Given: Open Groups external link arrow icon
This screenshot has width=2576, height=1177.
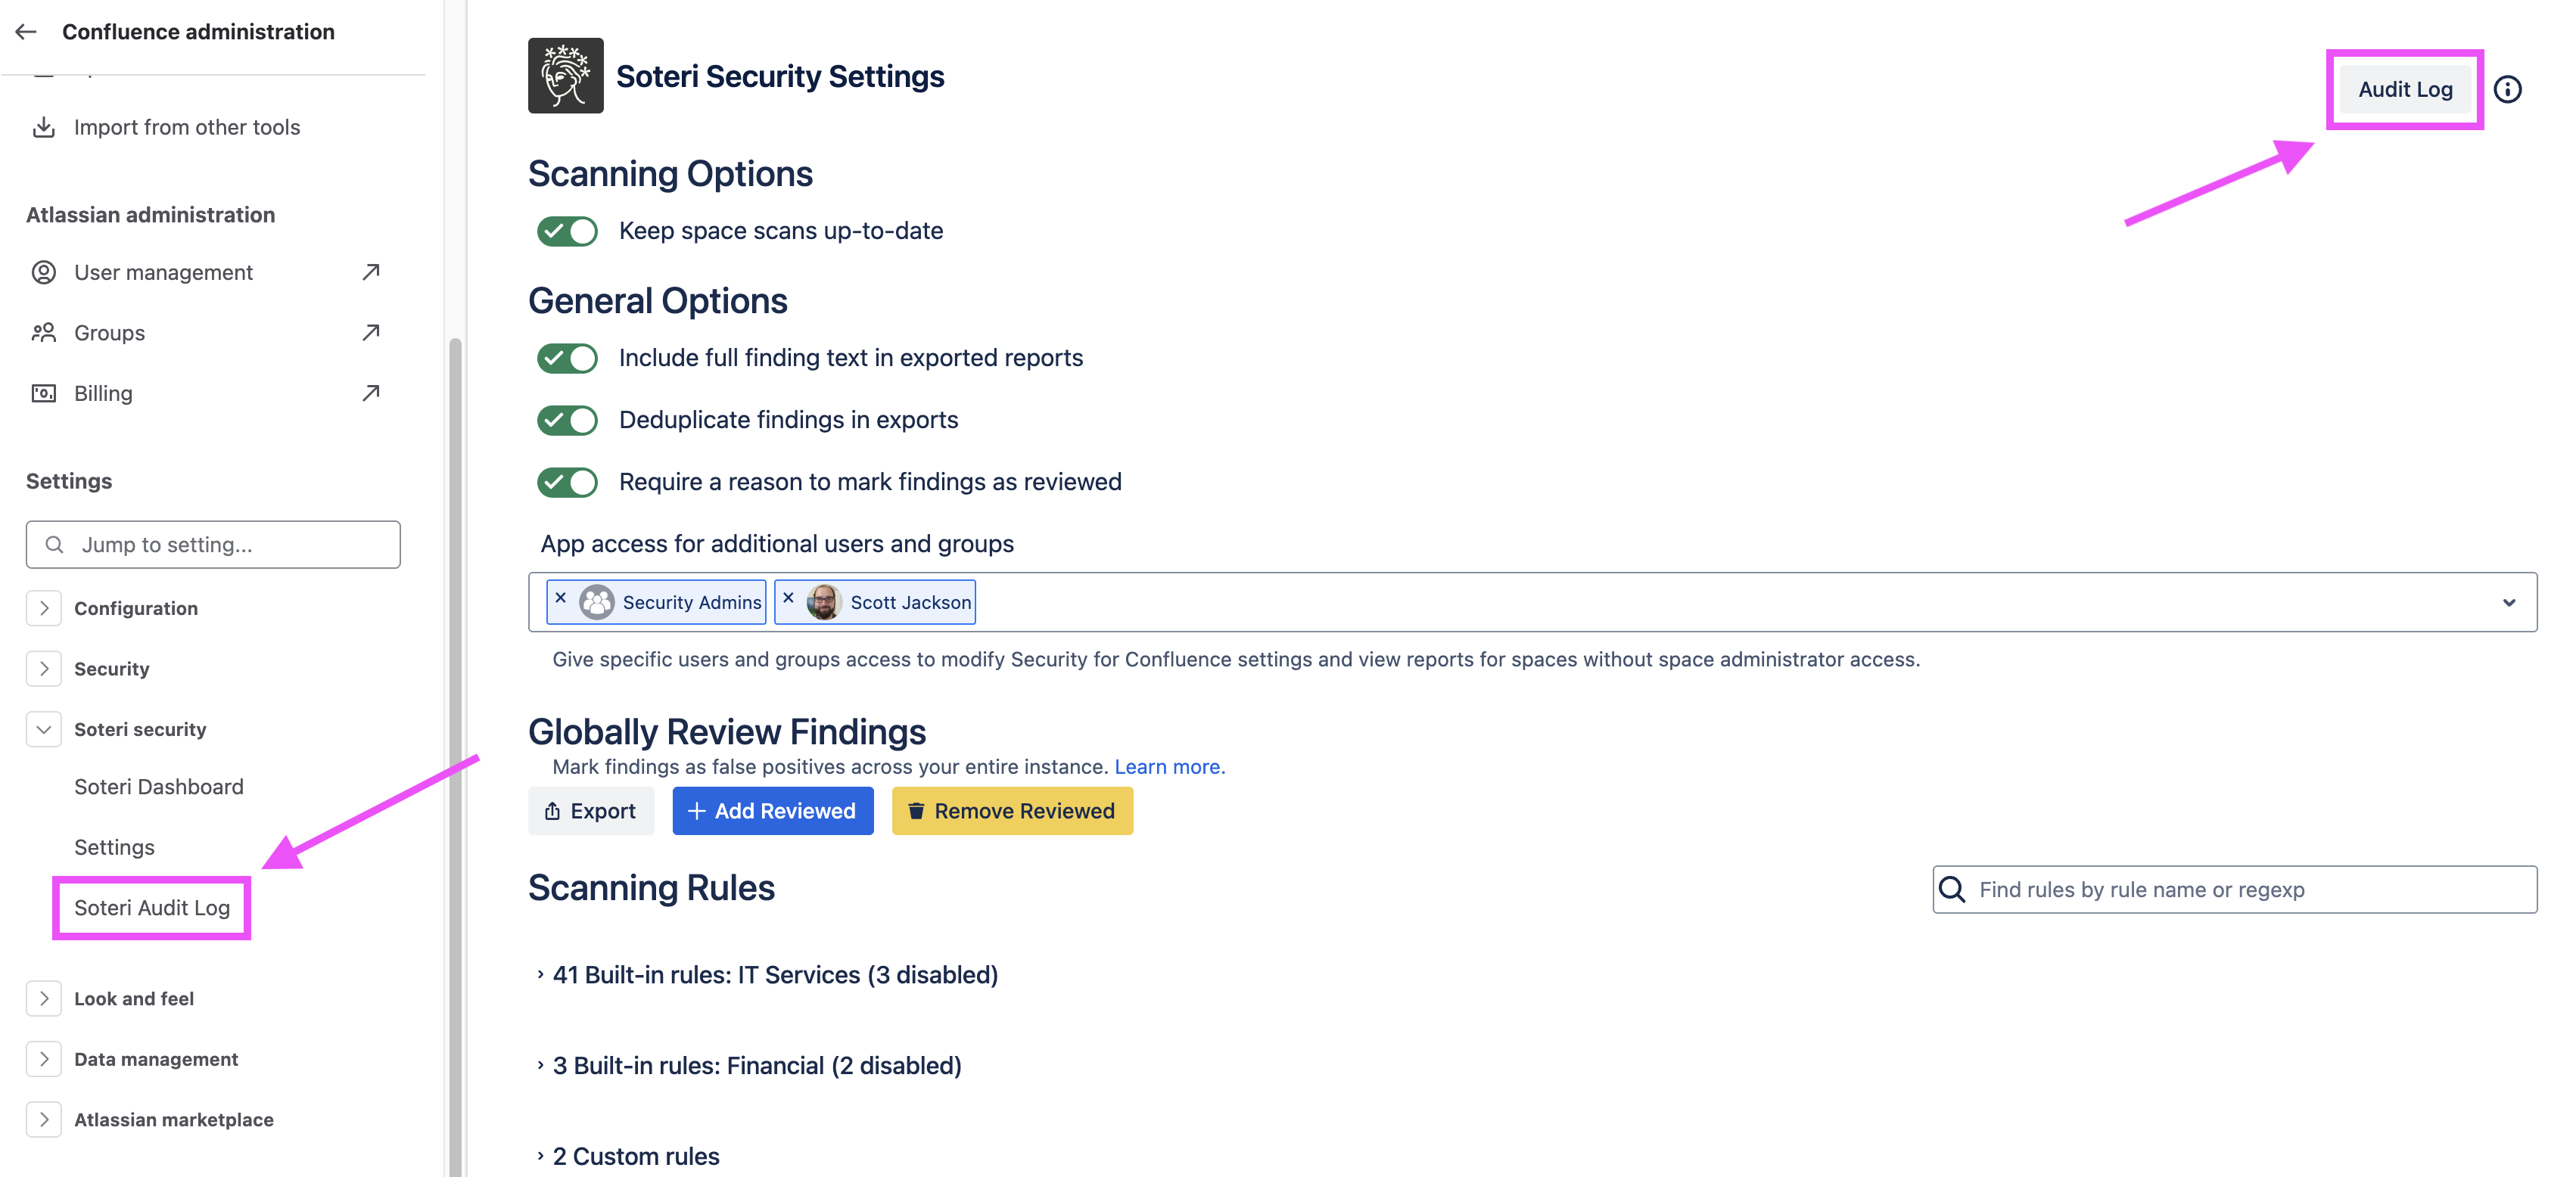Looking at the screenshot, I should 371,332.
